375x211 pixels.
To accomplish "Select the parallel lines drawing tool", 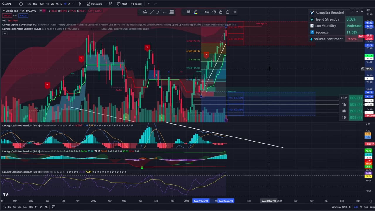I will tap(172, 12).
